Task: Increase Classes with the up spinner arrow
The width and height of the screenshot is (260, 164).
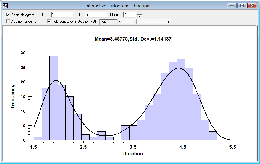Action: (x=140, y=13)
